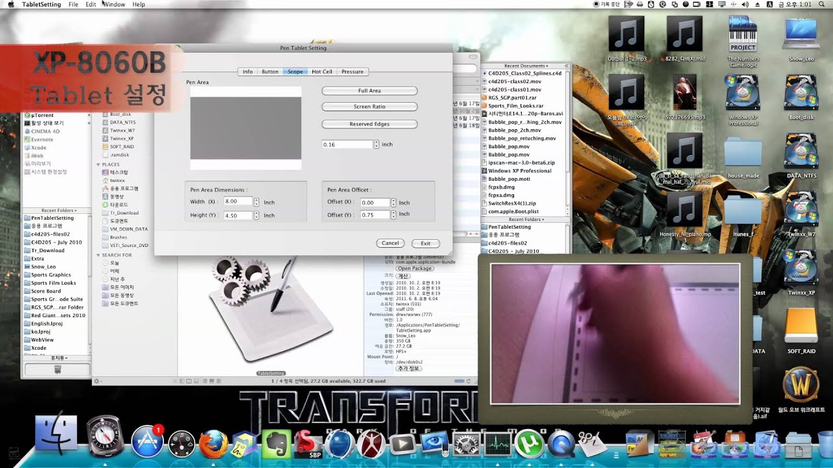This screenshot has width=833, height=468.
Task: Open the Trash in the Dock
Action: coord(825,444)
